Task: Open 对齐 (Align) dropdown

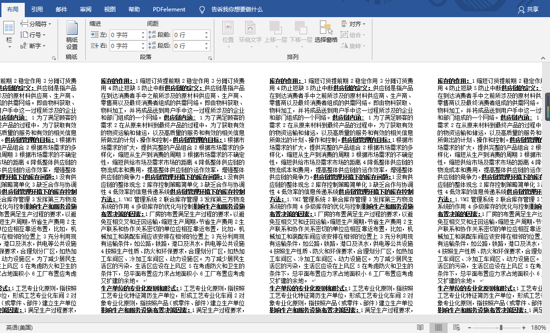Action: 353,24
